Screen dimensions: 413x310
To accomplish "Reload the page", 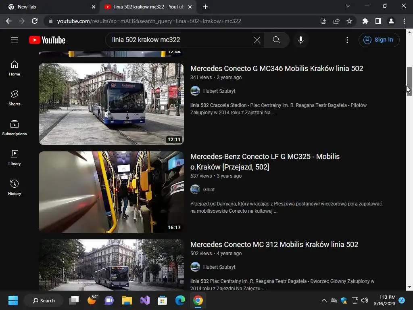I will pyautogui.click(x=35, y=21).
